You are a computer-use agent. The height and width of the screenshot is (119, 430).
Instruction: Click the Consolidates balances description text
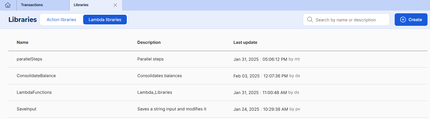point(159,76)
